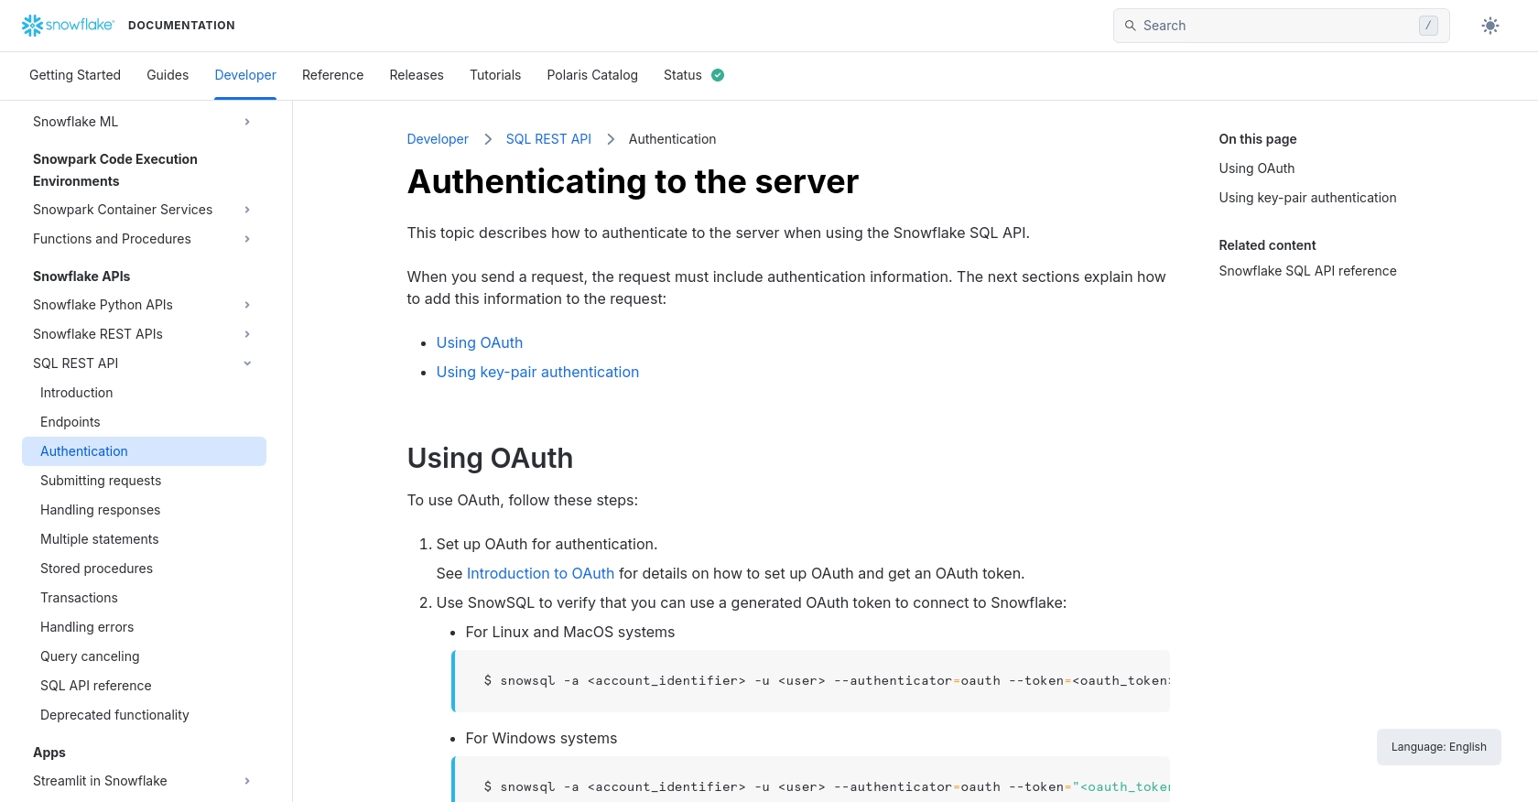Open SQL API reference sidebar page
1538x802 pixels.
click(x=96, y=686)
